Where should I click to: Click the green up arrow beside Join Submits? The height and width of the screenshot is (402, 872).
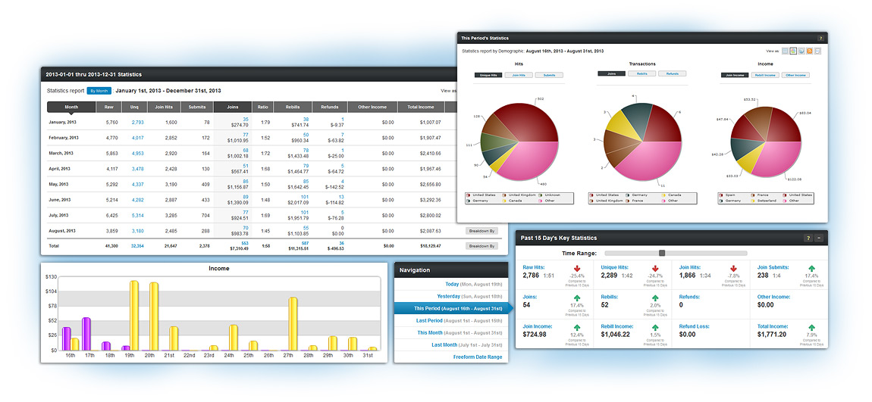click(x=811, y=269)
